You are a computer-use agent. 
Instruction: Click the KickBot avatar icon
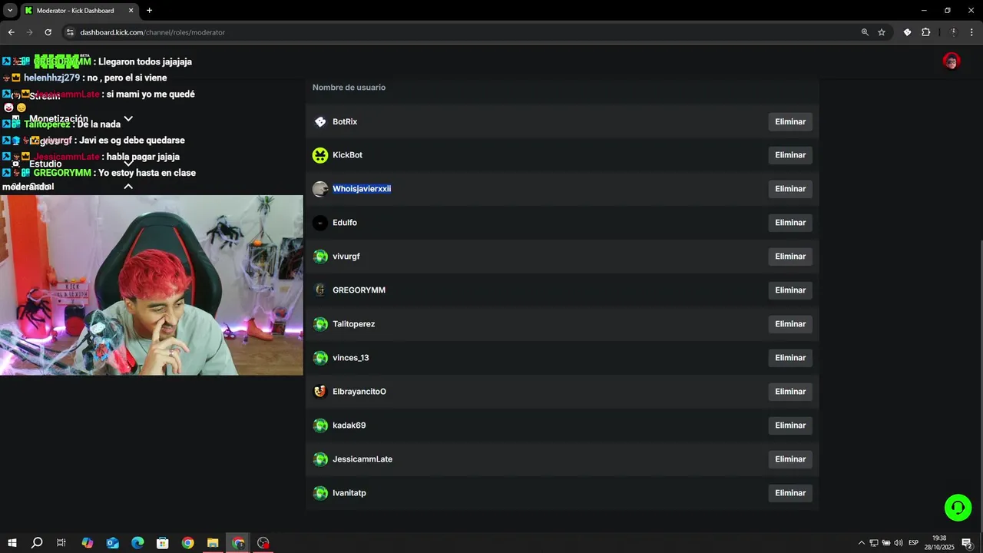pyautogui.click(x=320, y=155)
